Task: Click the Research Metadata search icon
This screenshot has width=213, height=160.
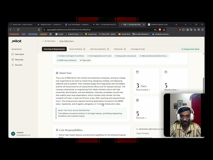Action: (137, 129)
